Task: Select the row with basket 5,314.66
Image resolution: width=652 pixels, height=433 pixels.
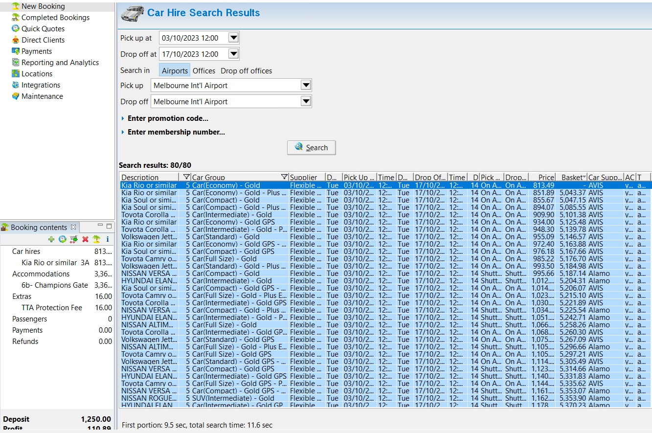Action: [x=385, y=369]
